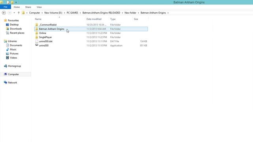Open Videos library in navigation pane
This screenshot has height=142, width=253.
click(13, 58)
